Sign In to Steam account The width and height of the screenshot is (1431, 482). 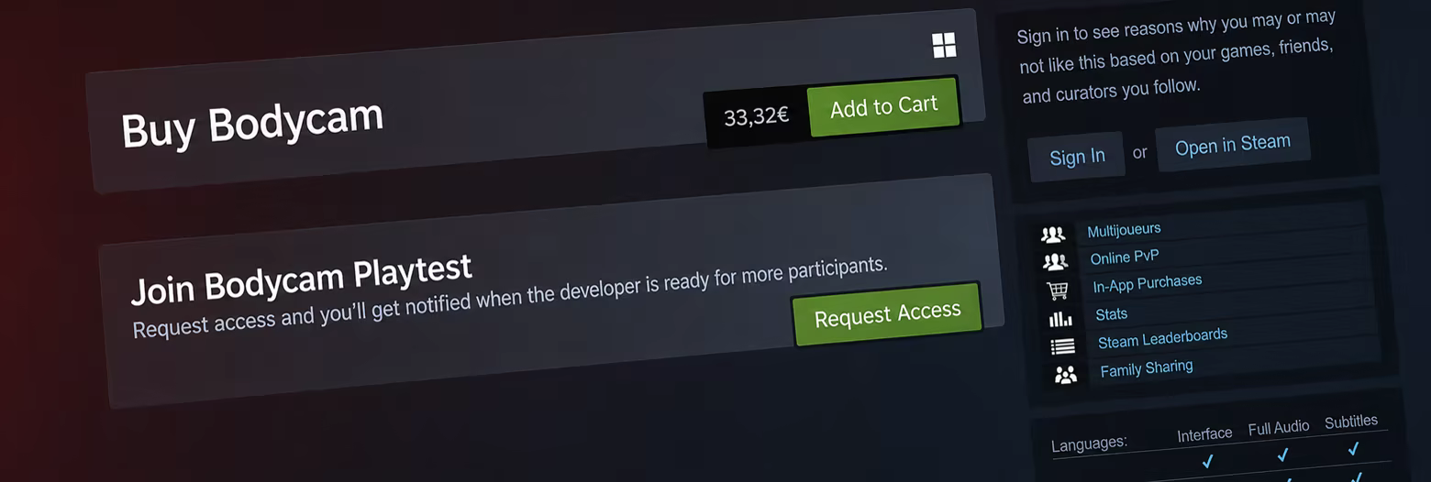[x=1077, y=157]
